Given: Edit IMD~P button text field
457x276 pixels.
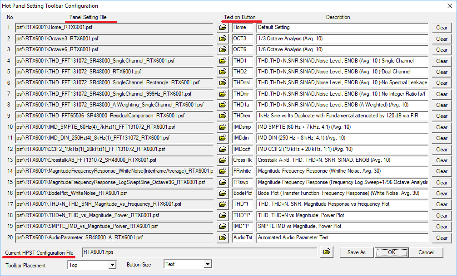Looking at the screenshot, I should coord(242,227).
